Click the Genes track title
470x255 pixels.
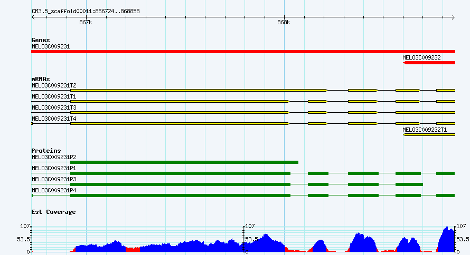tap(41, 40)
